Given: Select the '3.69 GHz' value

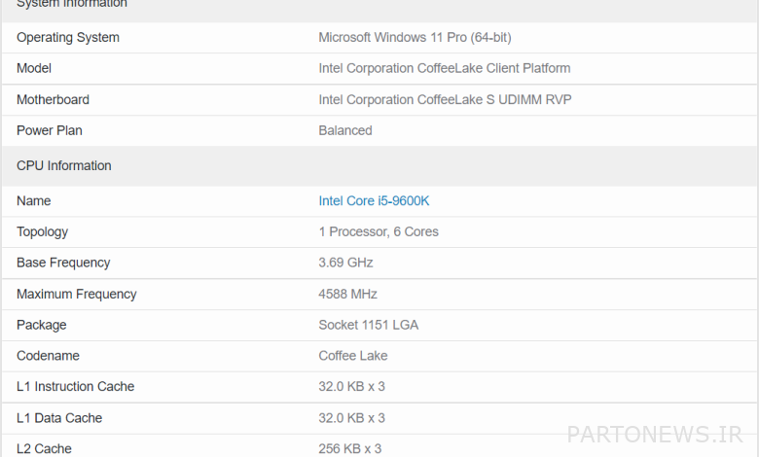Looking at the screenshot, I should 345,263.
